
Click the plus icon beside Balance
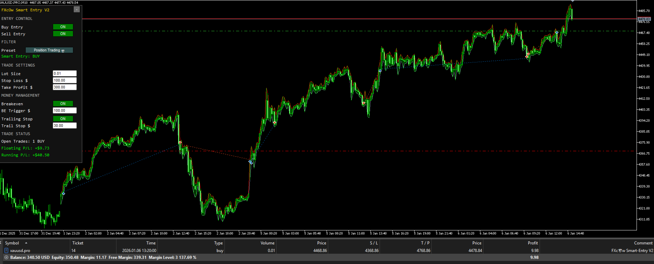pyautogui.click(x=6, y=257)
